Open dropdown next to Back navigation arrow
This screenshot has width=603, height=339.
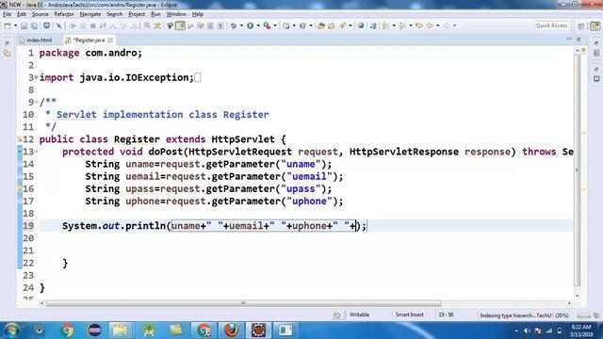pos(437,25)
